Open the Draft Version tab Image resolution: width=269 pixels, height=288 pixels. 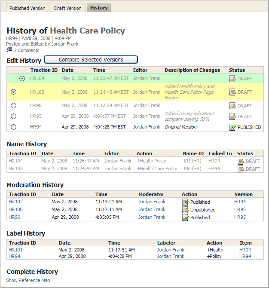[x=67, y=8]
